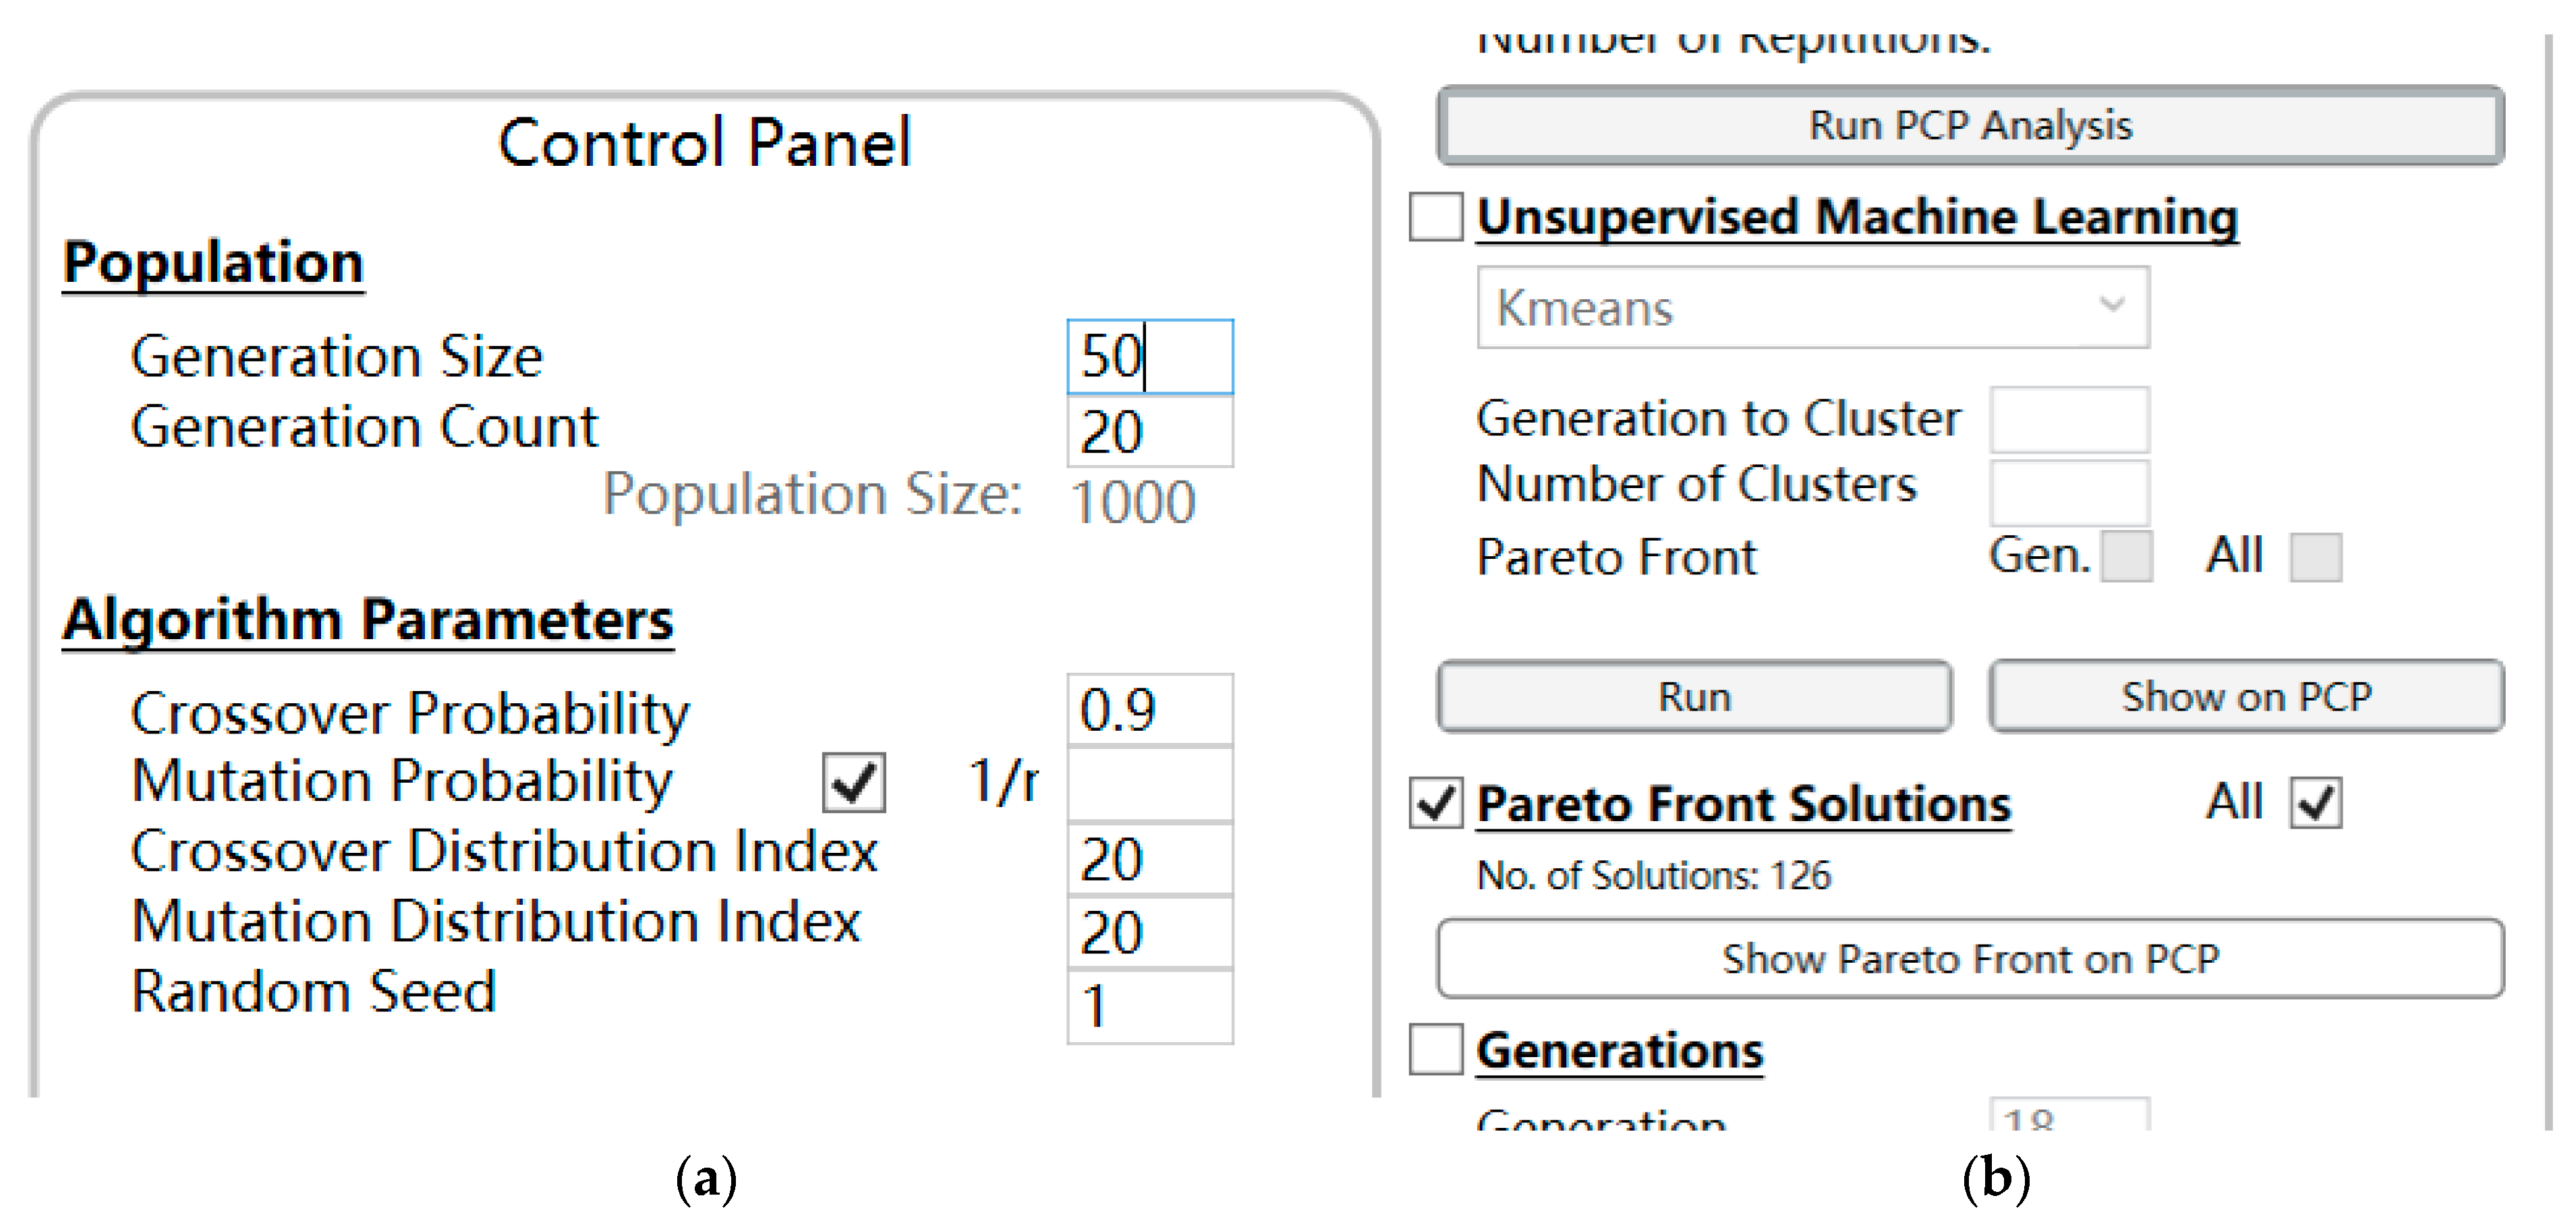Click the Crossover Distribution Index field
The width and height of the screenshot is (2576, 1227).
pyautogui.click(x=1150, y=858)
